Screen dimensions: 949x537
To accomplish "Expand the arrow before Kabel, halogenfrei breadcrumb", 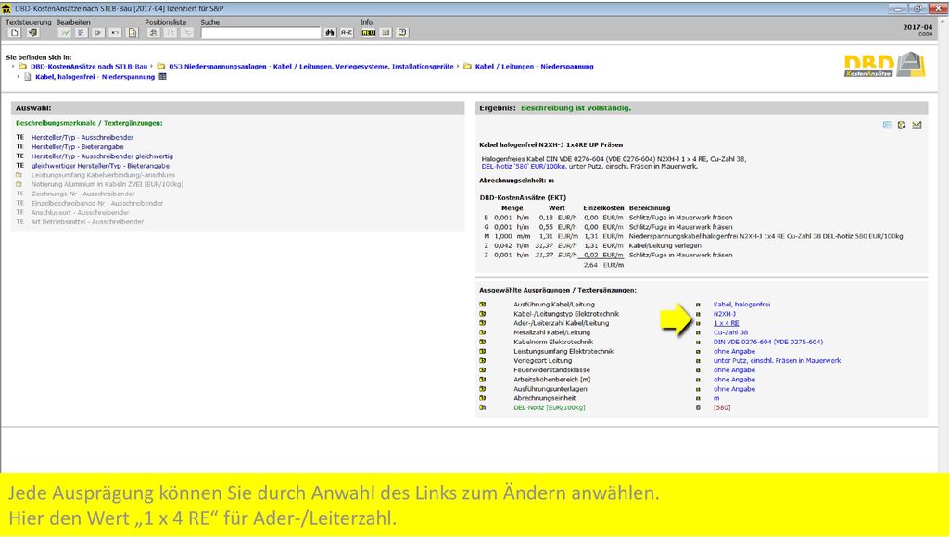I will (19, 77).
